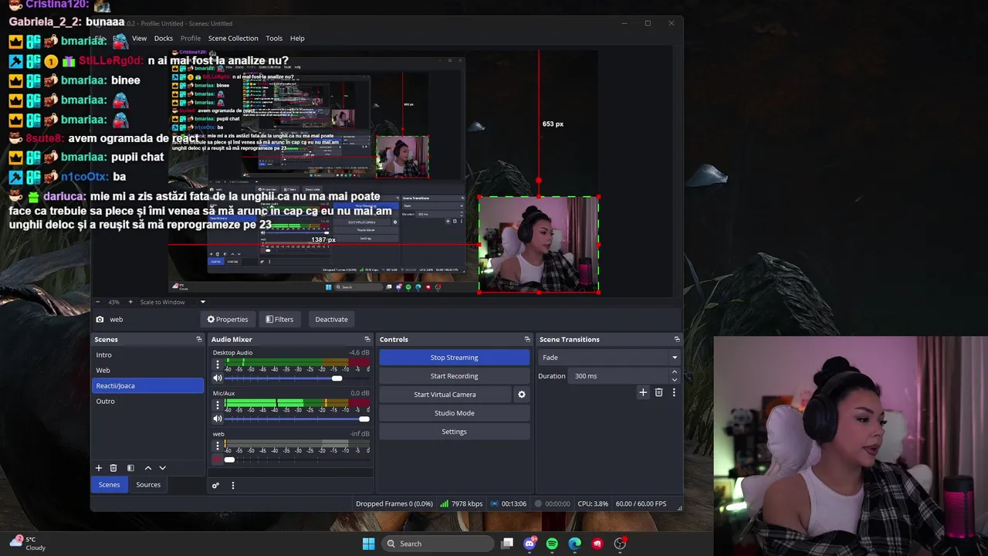The image size is (988, 556).
Task: Enable Studio Mode
Action: click(x=455, y=413)
